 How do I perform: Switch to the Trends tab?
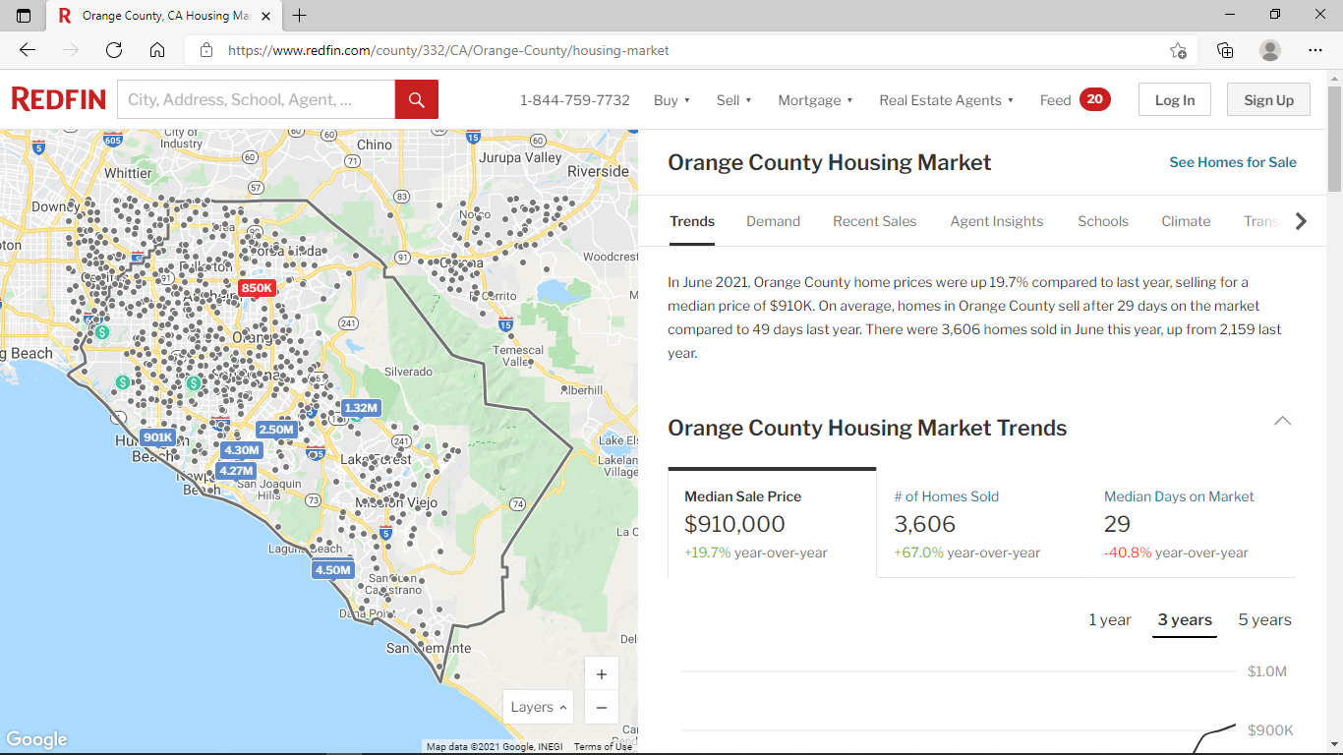click(692, 221)
